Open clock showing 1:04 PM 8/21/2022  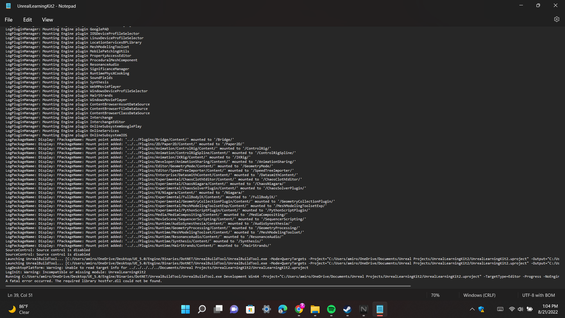click(548, 309)
